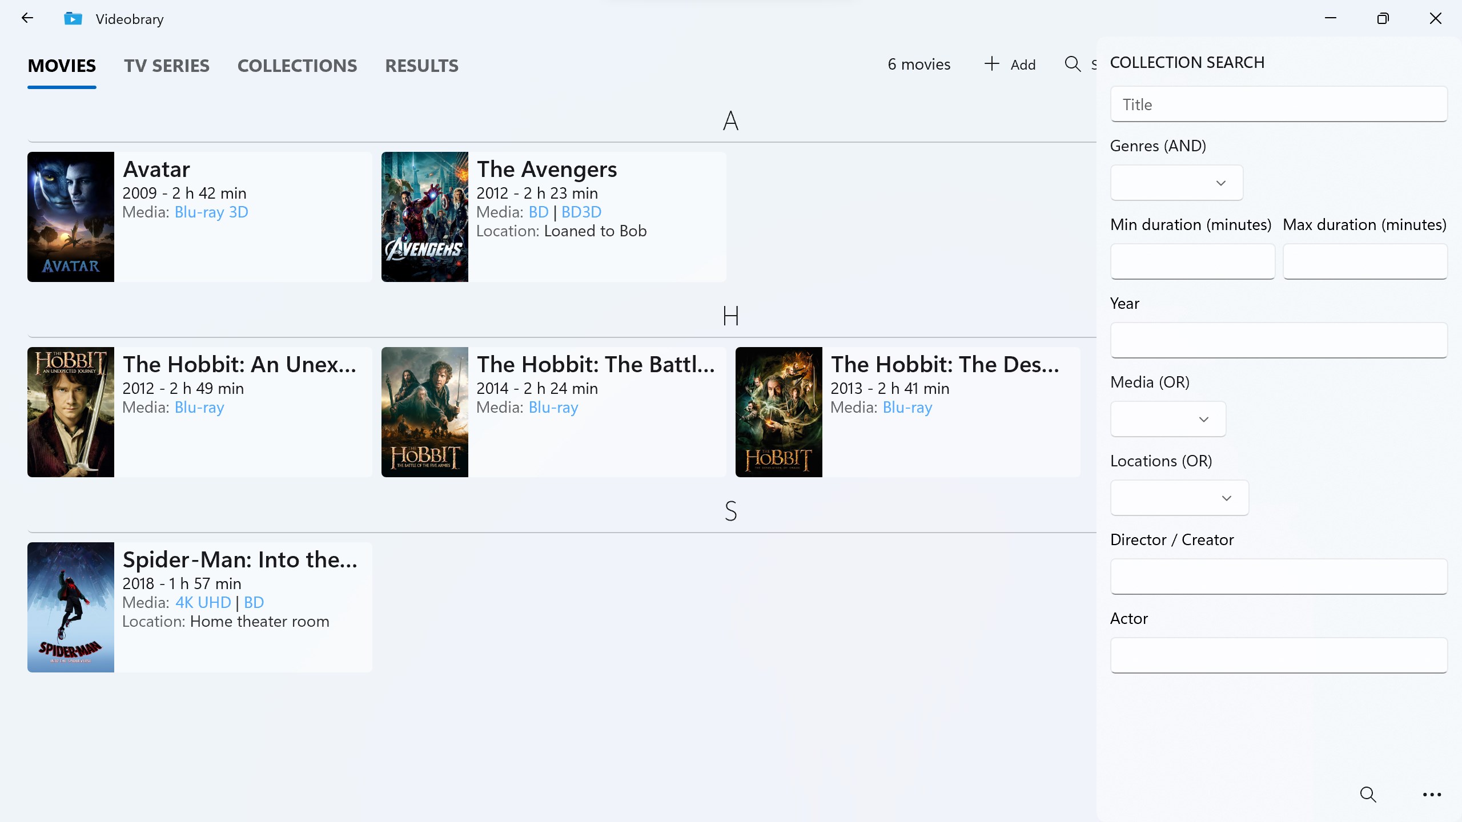
Task: Click the back arrow icon
Action: [x=27, y=18]
